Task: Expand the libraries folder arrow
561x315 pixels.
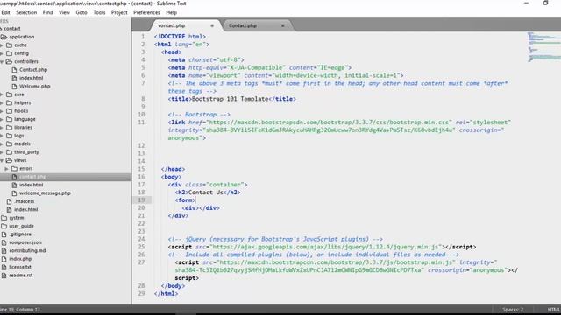Action: coord(2,128)
